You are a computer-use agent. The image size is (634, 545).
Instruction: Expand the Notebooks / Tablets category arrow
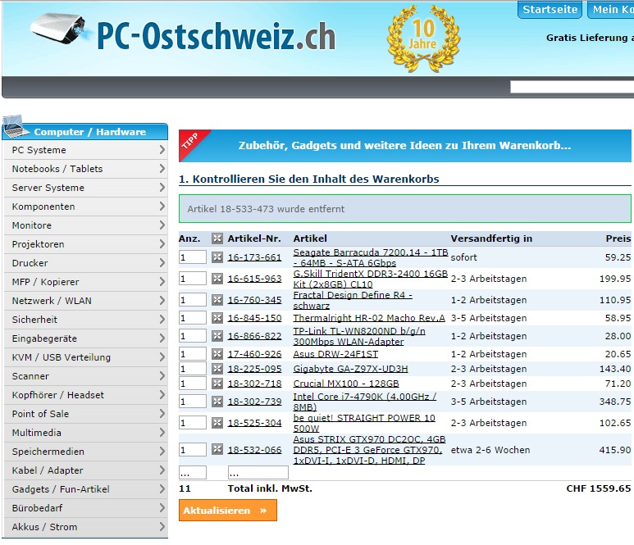(162, 169)
